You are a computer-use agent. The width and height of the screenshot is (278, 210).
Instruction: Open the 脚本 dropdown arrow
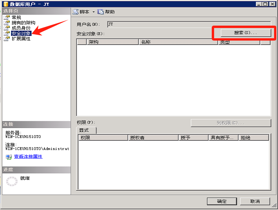(x=93, y=12)
